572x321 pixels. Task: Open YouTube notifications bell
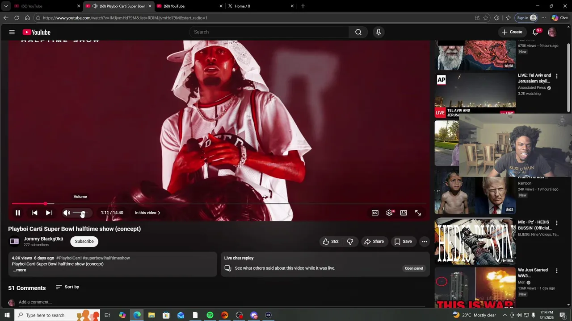(535, 32)
